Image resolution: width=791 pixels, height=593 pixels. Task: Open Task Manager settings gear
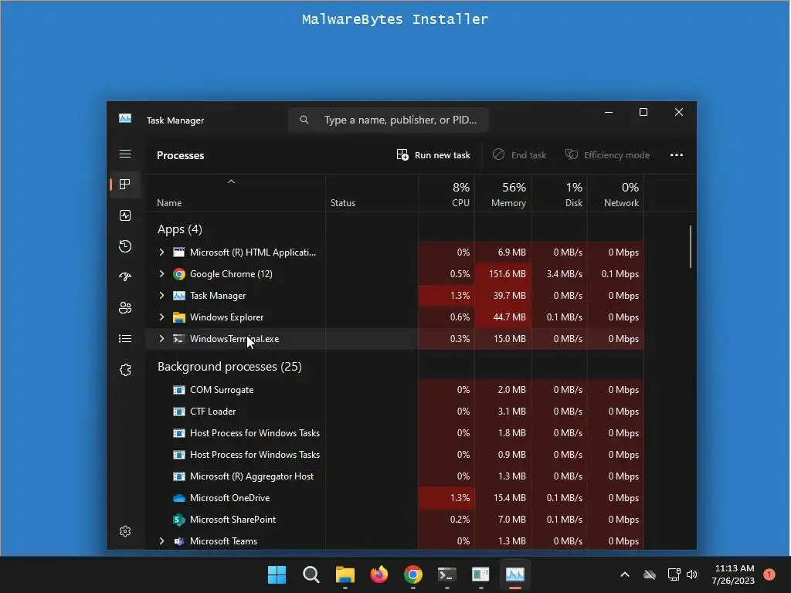point(125,531)
